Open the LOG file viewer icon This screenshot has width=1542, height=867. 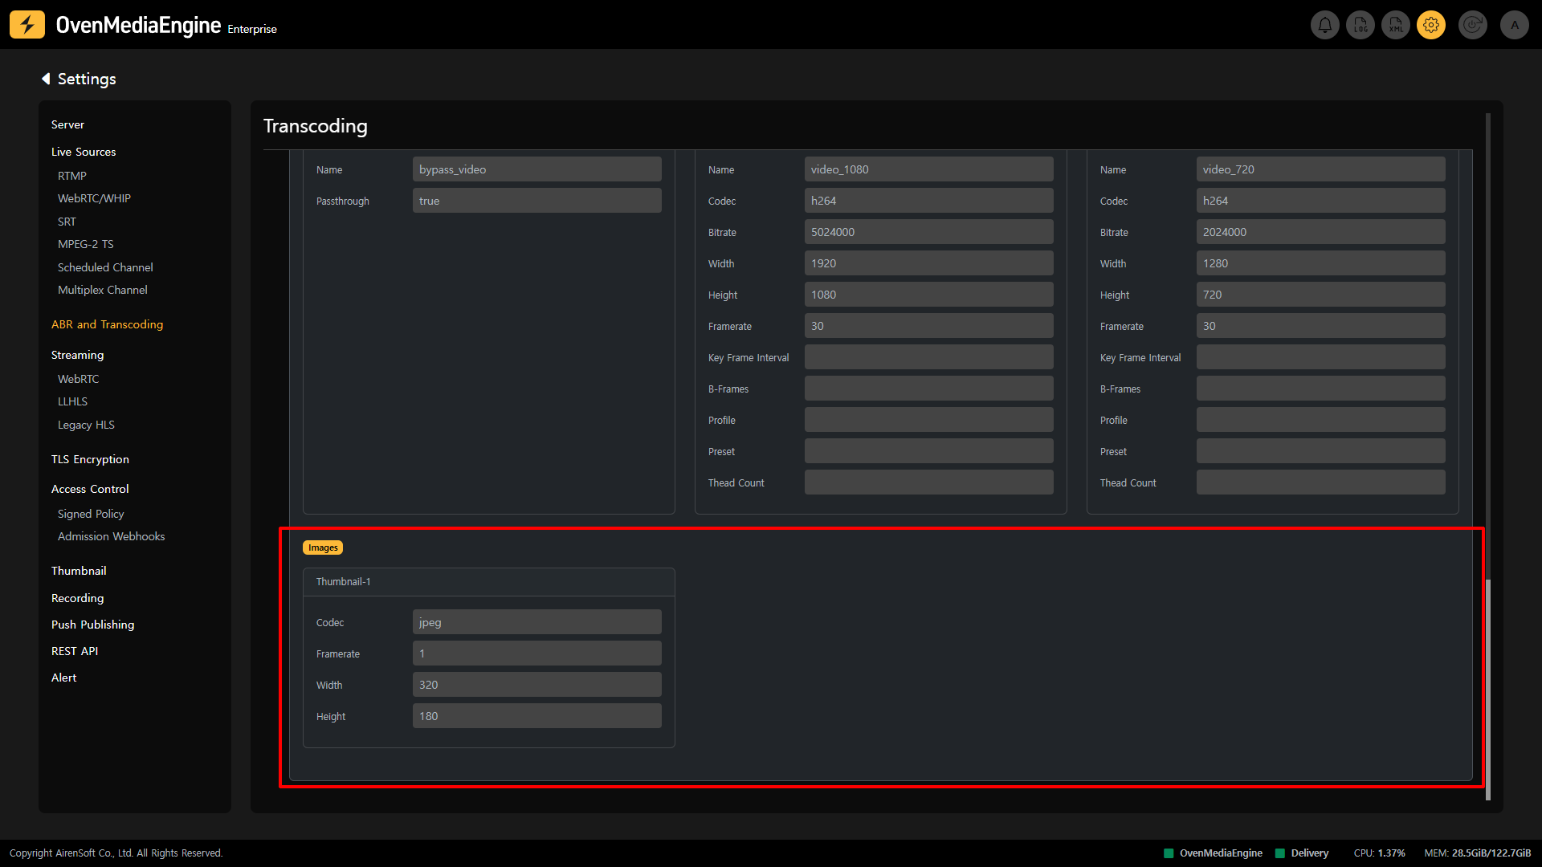tap(1360, 25)
